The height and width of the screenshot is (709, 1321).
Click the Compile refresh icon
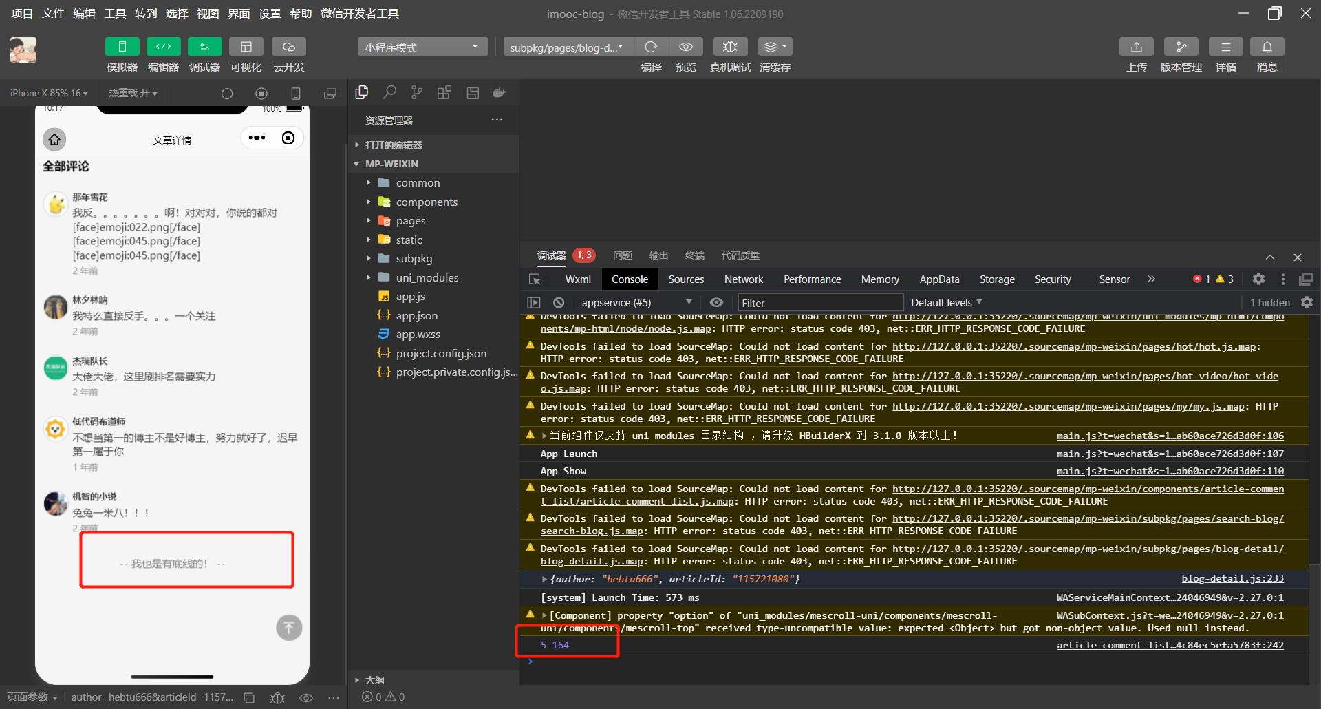(x=651, y=47)
